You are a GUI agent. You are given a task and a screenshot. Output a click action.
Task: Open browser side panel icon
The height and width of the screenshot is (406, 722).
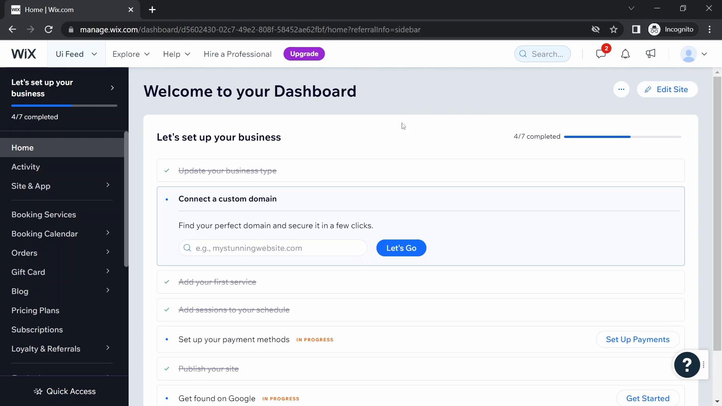pos(636,29)
